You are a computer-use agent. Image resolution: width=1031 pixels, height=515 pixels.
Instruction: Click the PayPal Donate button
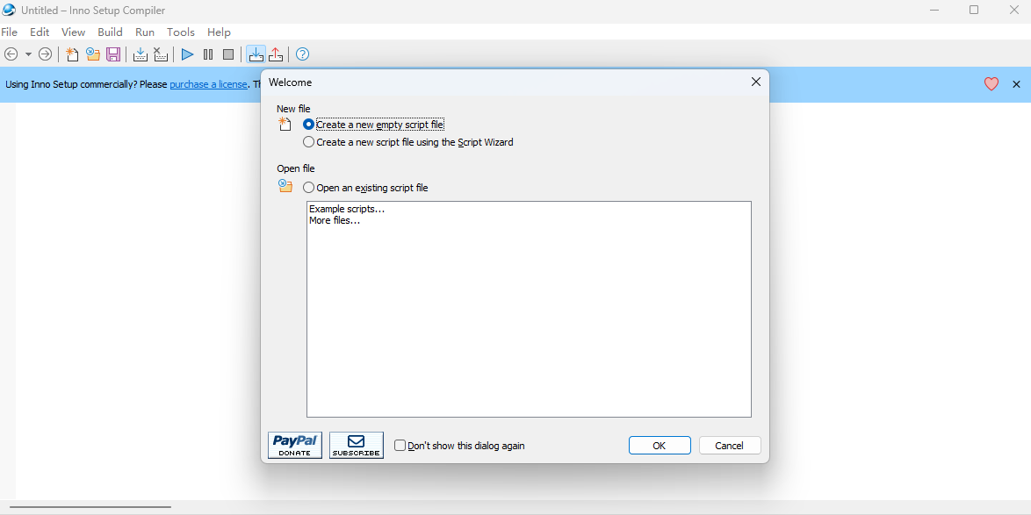click(294, 445)
